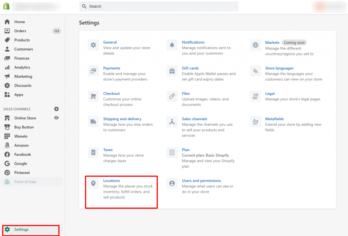Viewport: 348px width, 236px height.
Task: Open the Facebook sales channel
Action: pos(7,154)
